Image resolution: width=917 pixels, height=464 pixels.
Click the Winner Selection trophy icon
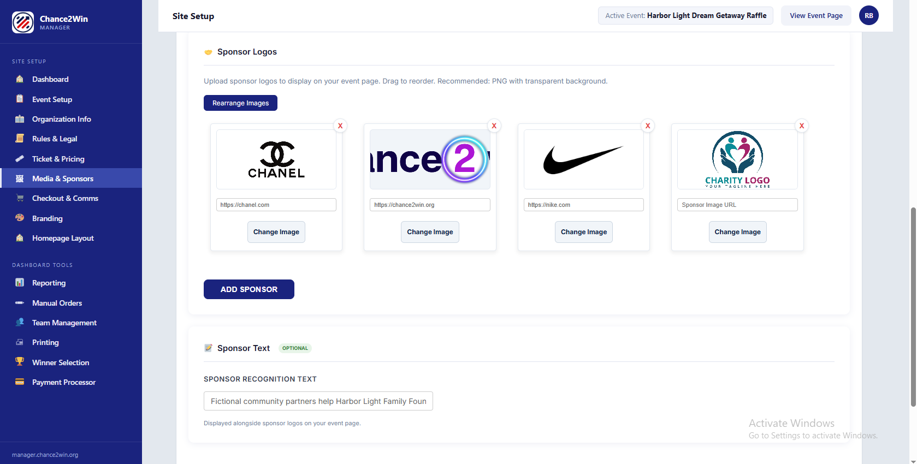20,362
